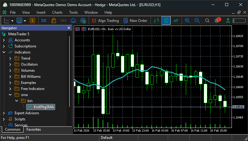
Task: Select the KnitPkgSMA indicator
Action: pyautogui.click(x=44, y=107)
